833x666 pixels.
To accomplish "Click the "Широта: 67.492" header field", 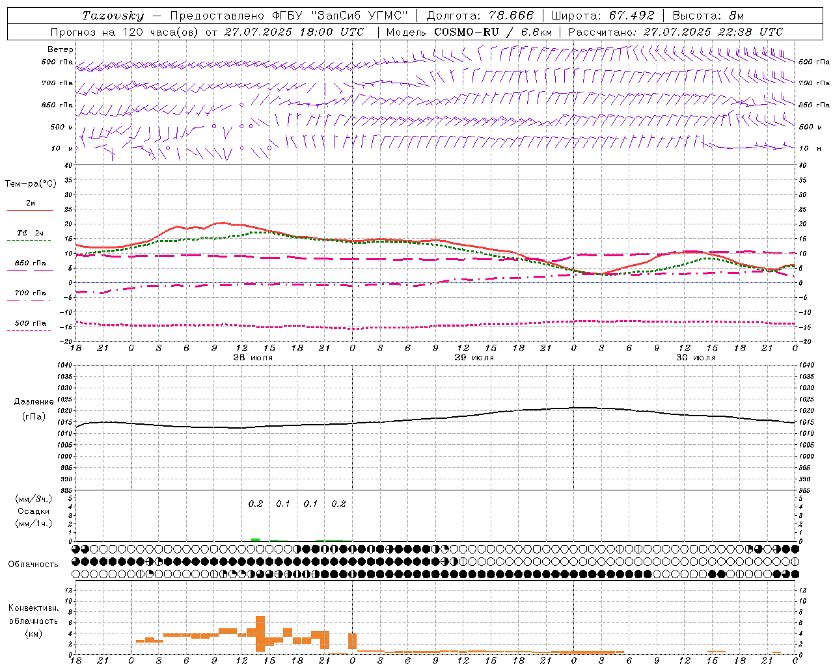I will pyautogui.click(x=603, y=16).
